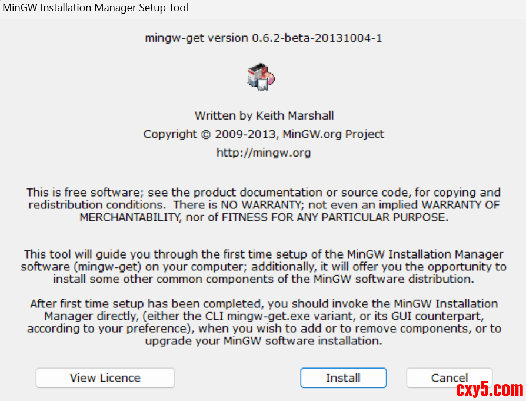Open the View Licence dialog
The width and height of the screenshot is (526, 401).
click(x=105, y=378)
